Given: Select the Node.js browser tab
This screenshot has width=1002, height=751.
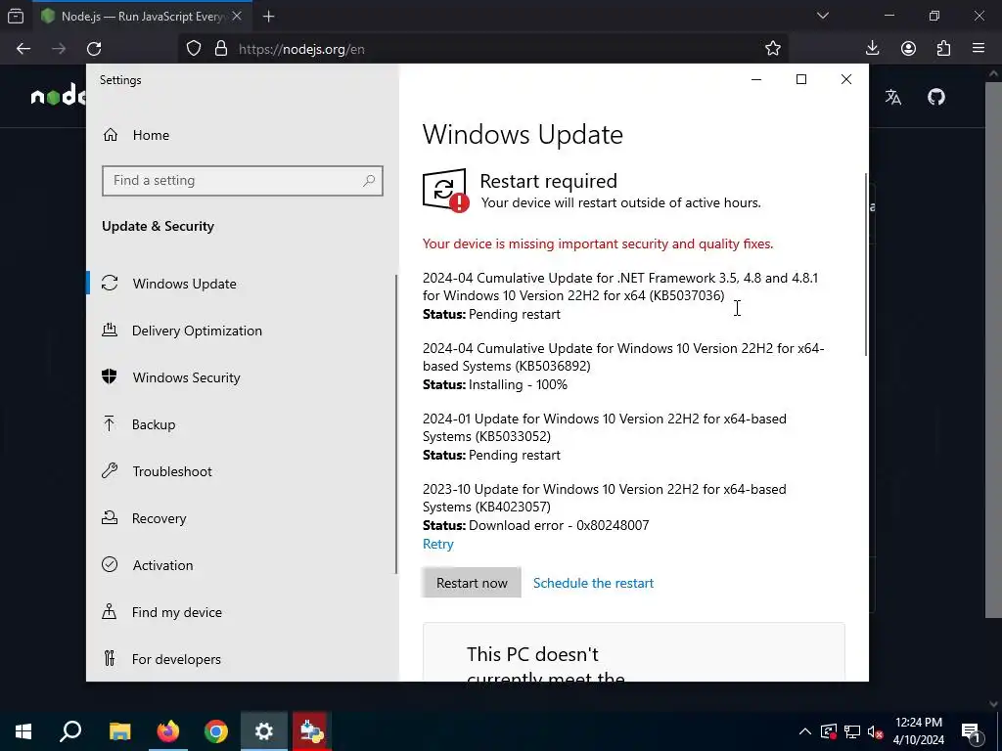Looking at the screenshot, I should [x=142, y=17].
